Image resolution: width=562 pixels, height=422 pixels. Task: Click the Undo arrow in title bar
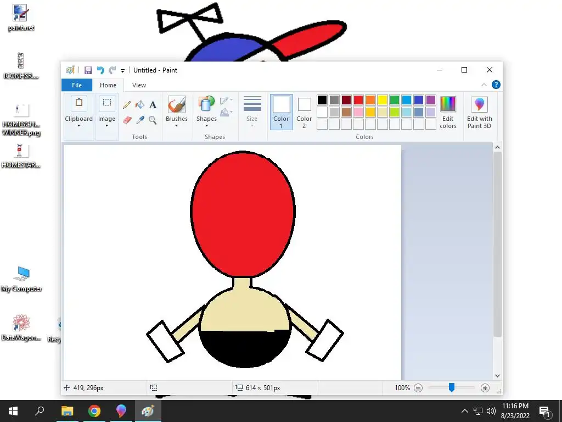pos(100,70)
